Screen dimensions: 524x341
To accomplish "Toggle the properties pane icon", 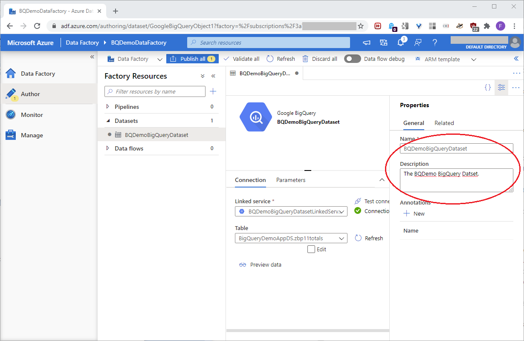I will point(501,87).
